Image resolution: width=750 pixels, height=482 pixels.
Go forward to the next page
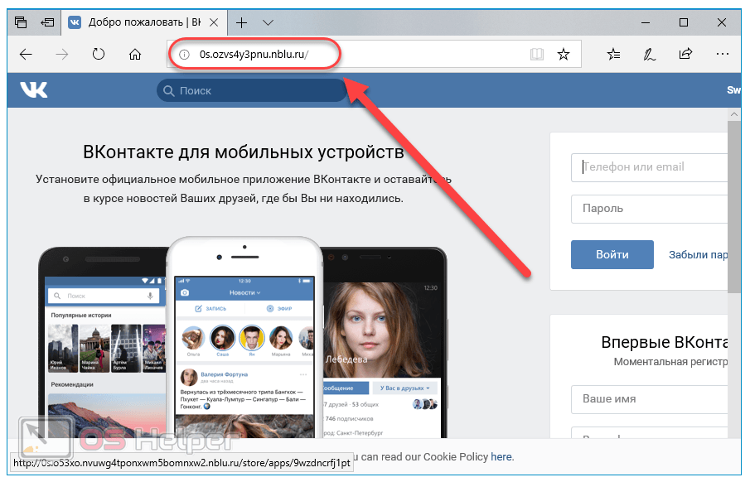coord(61,54)
